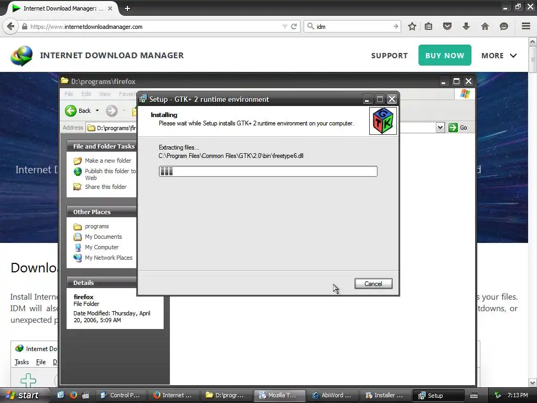The image size is (537, 403).
Task: Switch to the Internet taskbar button
Action: 173,396
